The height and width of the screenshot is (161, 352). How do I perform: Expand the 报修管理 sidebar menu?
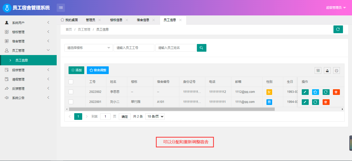27,70
